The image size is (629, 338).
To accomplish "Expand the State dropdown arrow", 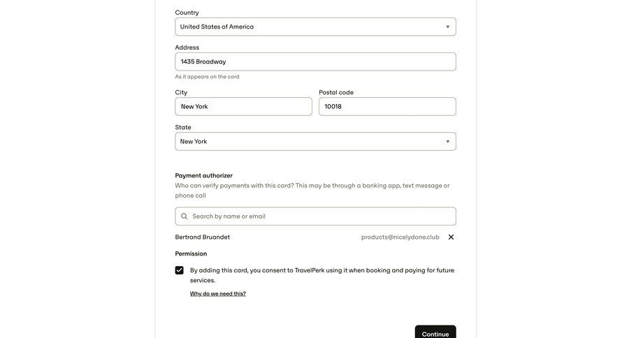I will [x=448, y=142].
